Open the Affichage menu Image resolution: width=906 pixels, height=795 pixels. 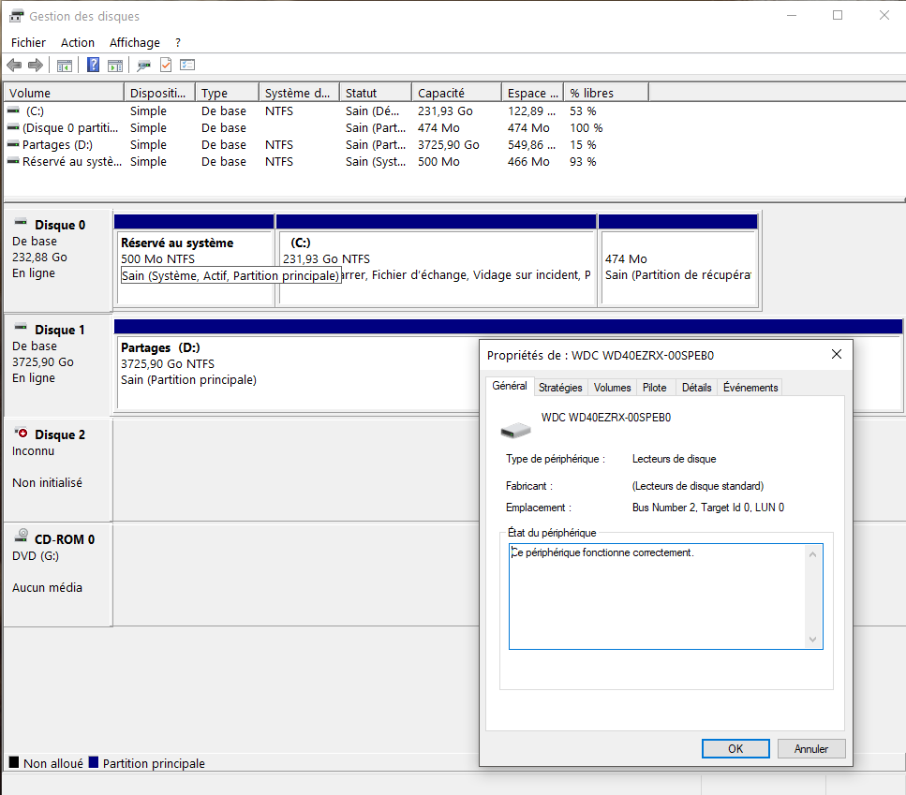[x=135, y=43]
